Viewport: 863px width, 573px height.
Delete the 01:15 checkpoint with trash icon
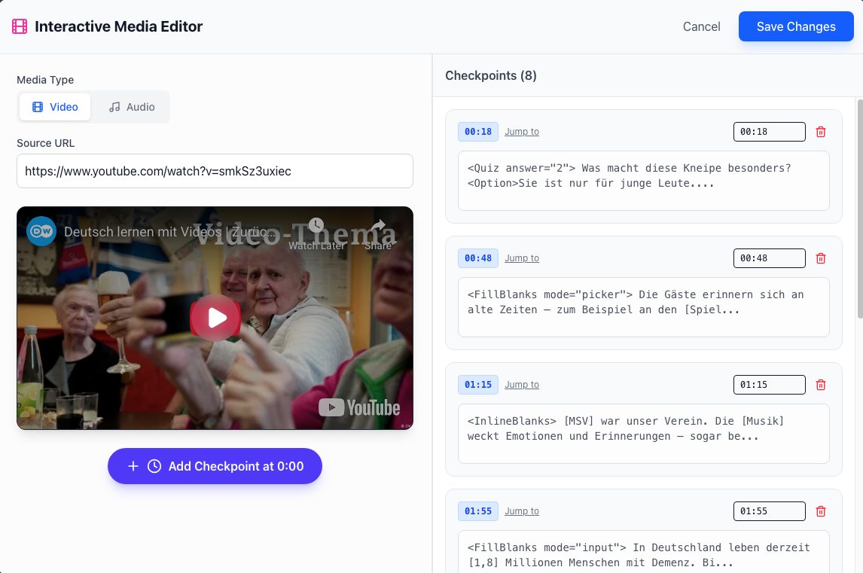(x=821, y=385)
